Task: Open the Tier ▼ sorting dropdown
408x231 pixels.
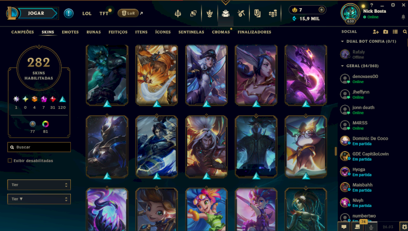Action: coord(39,199)
